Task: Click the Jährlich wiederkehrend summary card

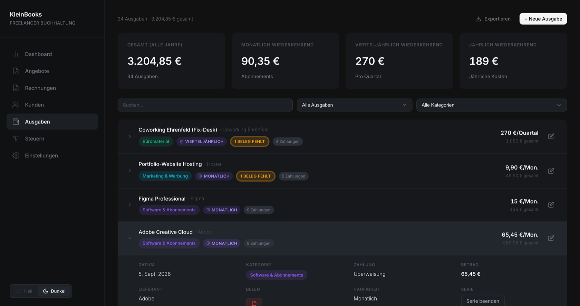Action: point(513,61)
